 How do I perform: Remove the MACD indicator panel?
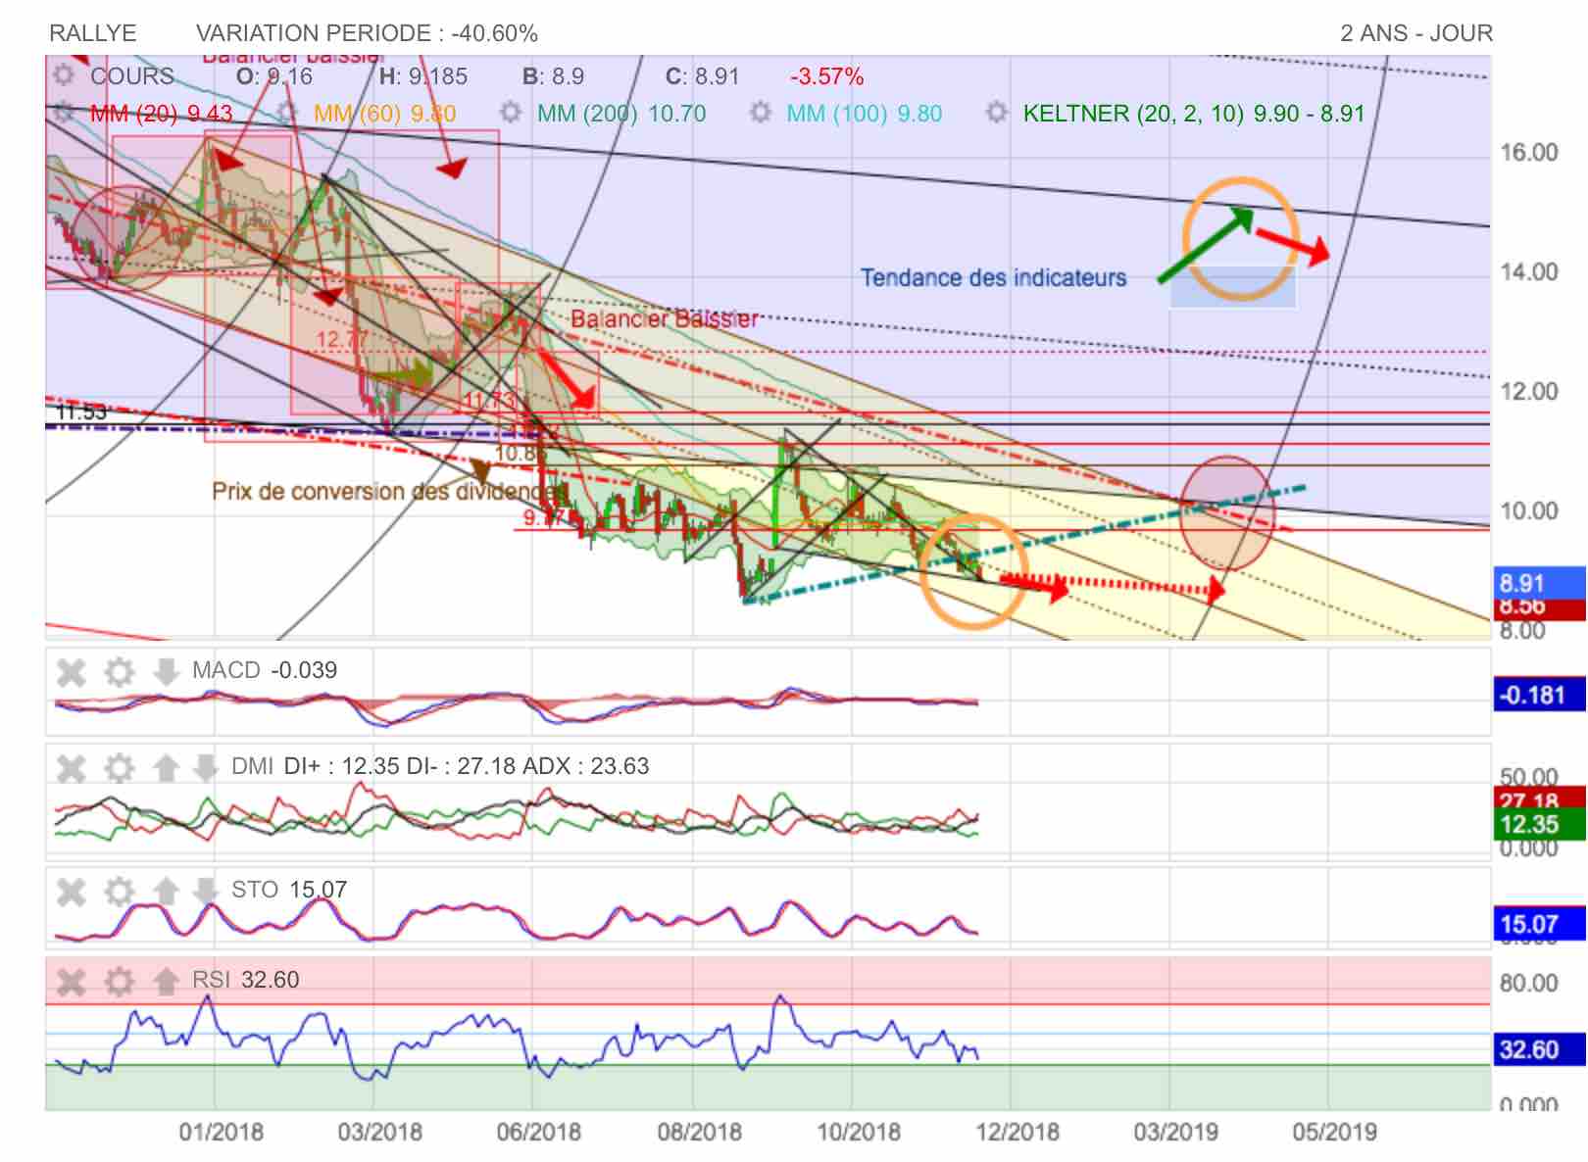click(x=72, y=672)
